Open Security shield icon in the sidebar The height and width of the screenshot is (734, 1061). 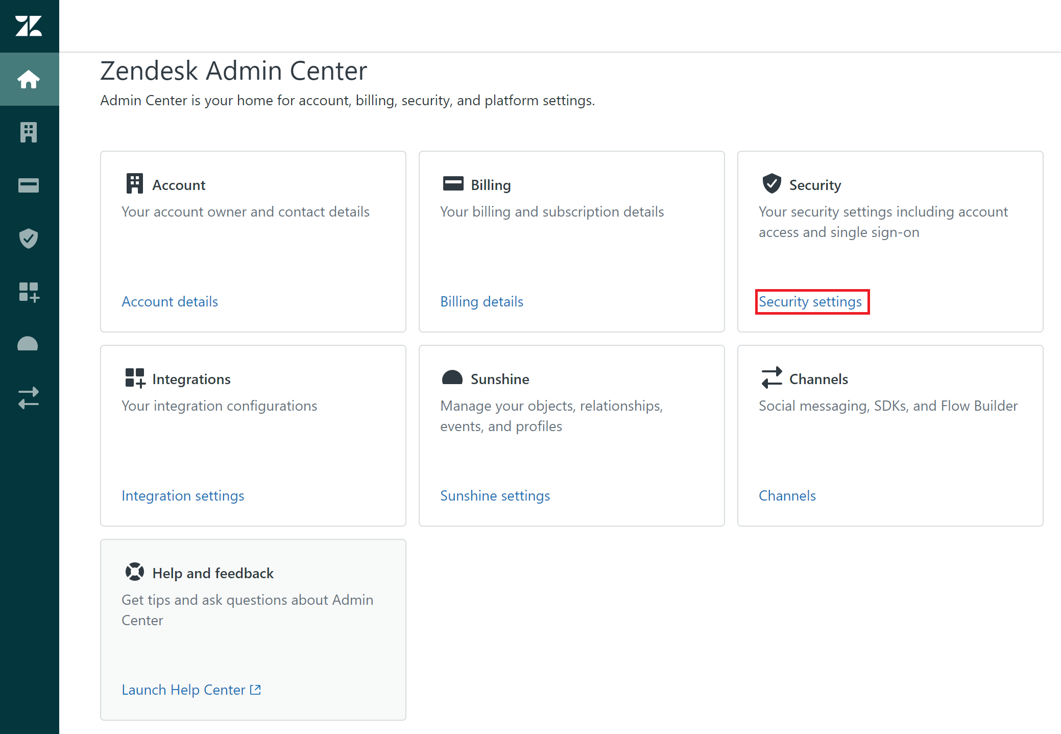tap(29, 239)
